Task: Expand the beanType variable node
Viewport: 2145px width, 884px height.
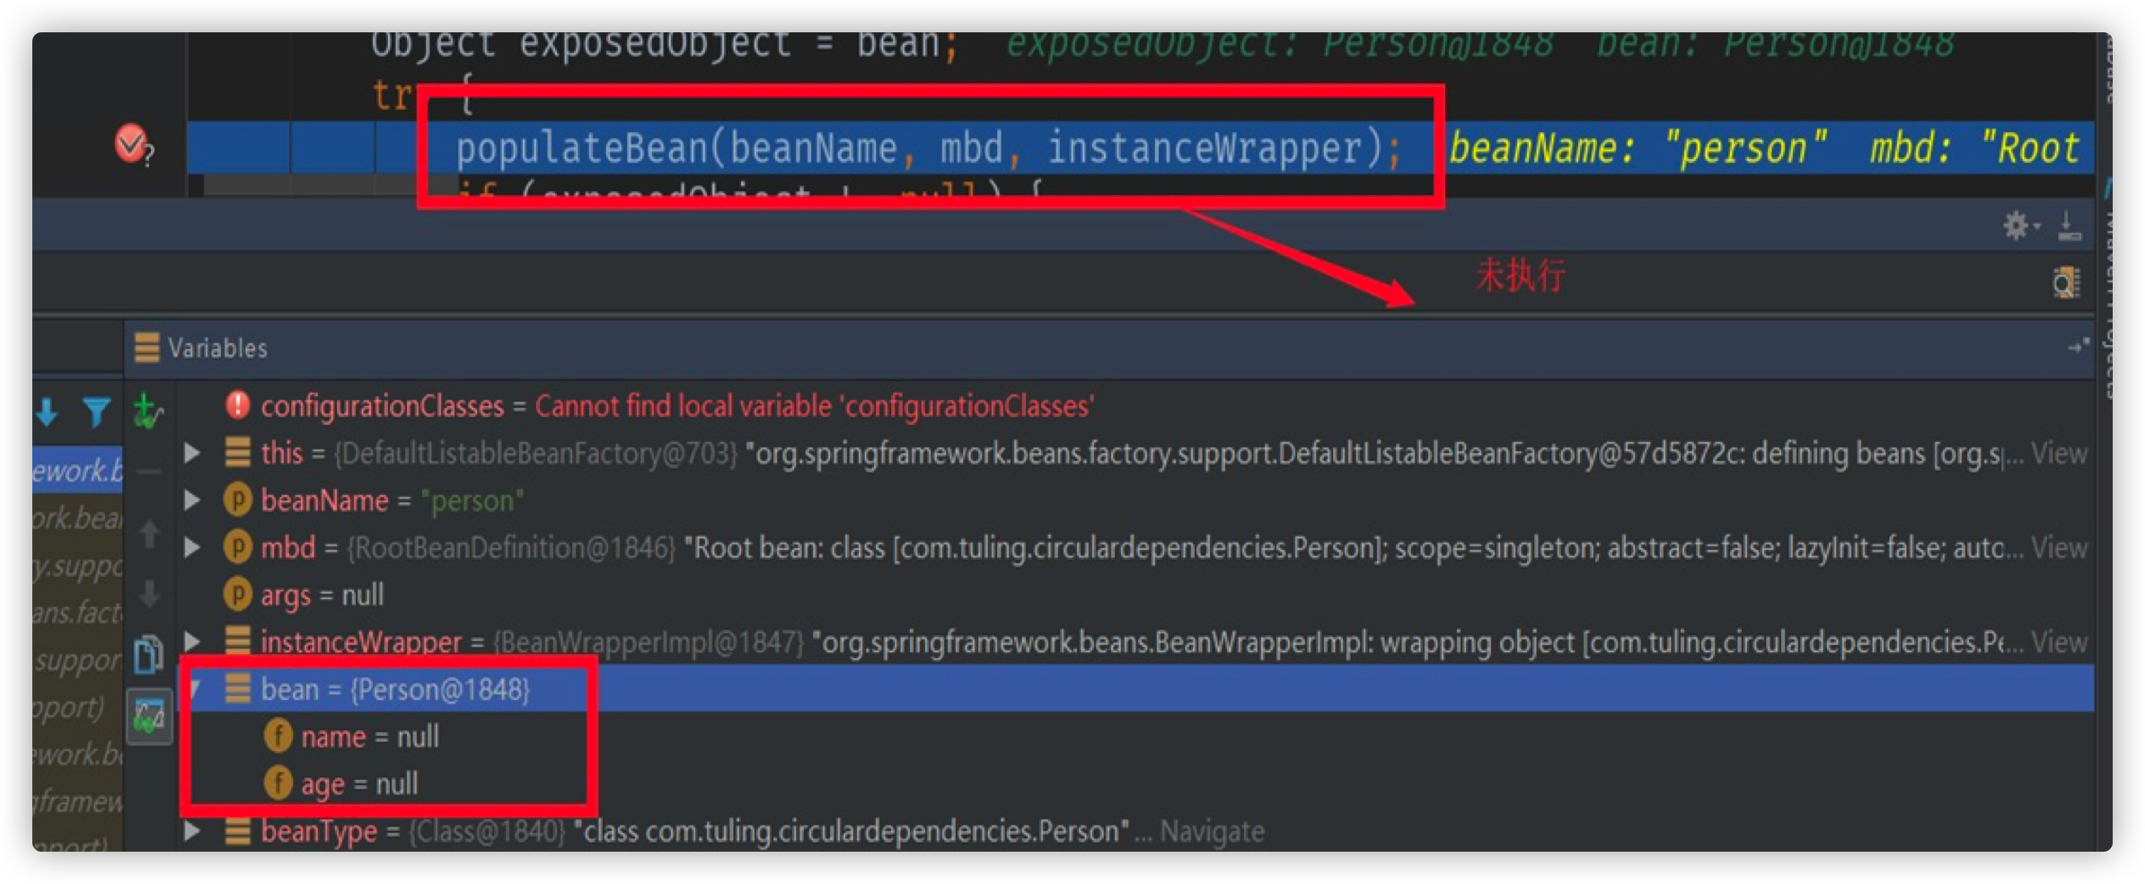Action: [191, 831]
